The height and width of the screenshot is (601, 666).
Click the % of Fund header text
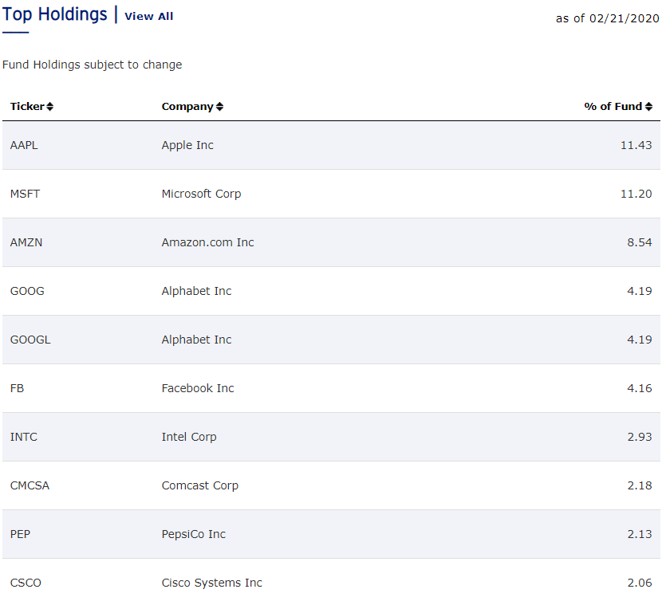[x=613, y=107]
